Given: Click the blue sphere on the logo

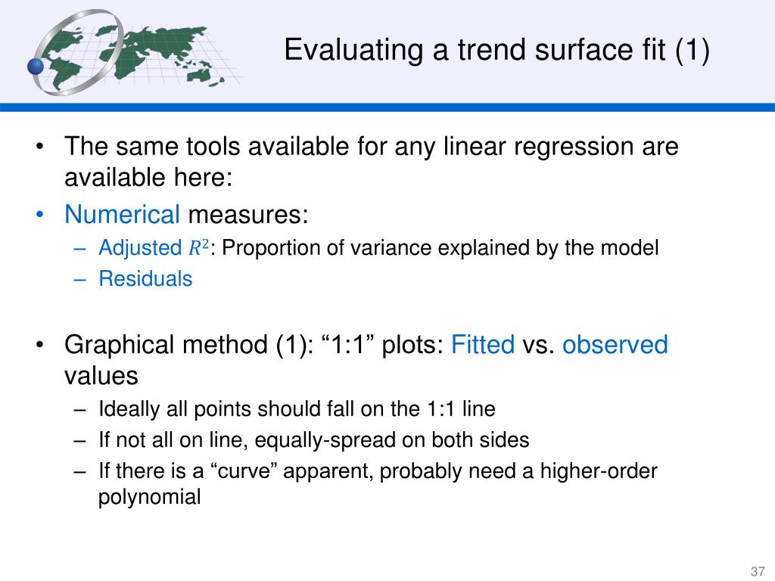Looking at the screenshot, I should (x=36, y=67).
